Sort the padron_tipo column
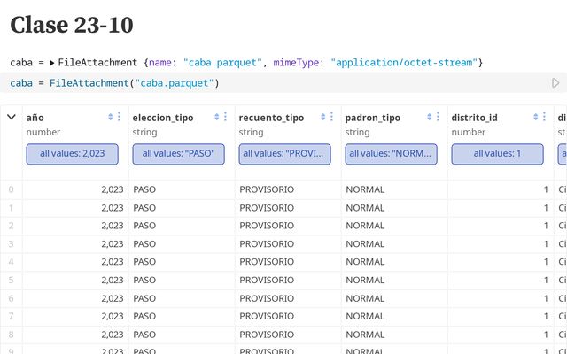The image size is (567, 354). tap(429, 117)
